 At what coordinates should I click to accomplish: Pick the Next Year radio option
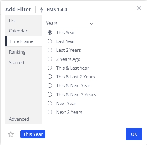coord(50,103)
